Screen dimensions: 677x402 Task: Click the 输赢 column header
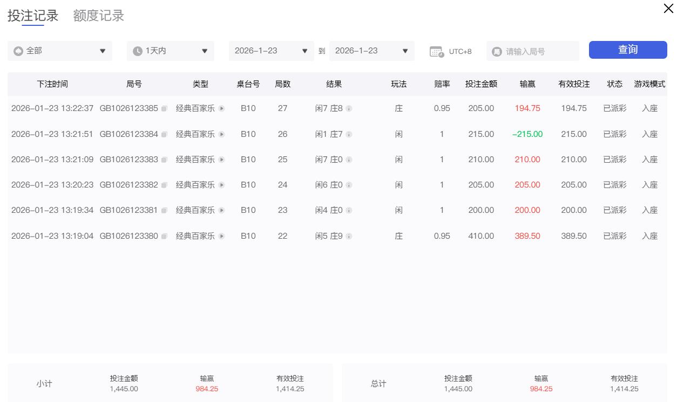(x=527, y=84)
